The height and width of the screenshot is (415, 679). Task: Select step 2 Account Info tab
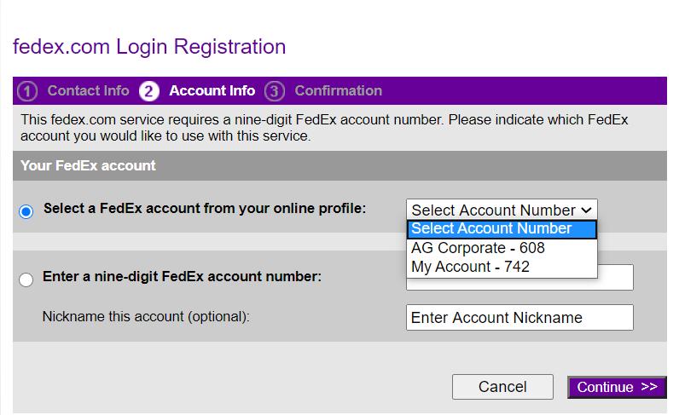pos(212,91)
